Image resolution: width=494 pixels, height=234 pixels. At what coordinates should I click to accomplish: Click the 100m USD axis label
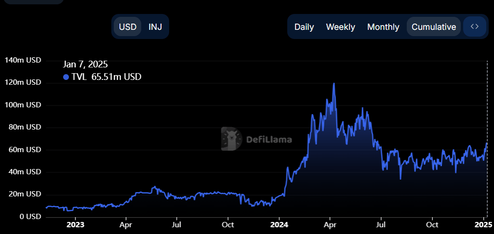(x=23, y=105)
